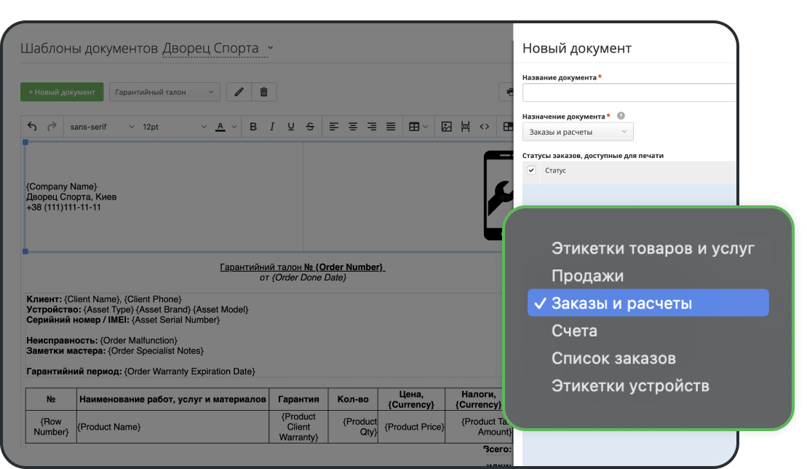Apply strikethrough formatting

click(310, 127)
